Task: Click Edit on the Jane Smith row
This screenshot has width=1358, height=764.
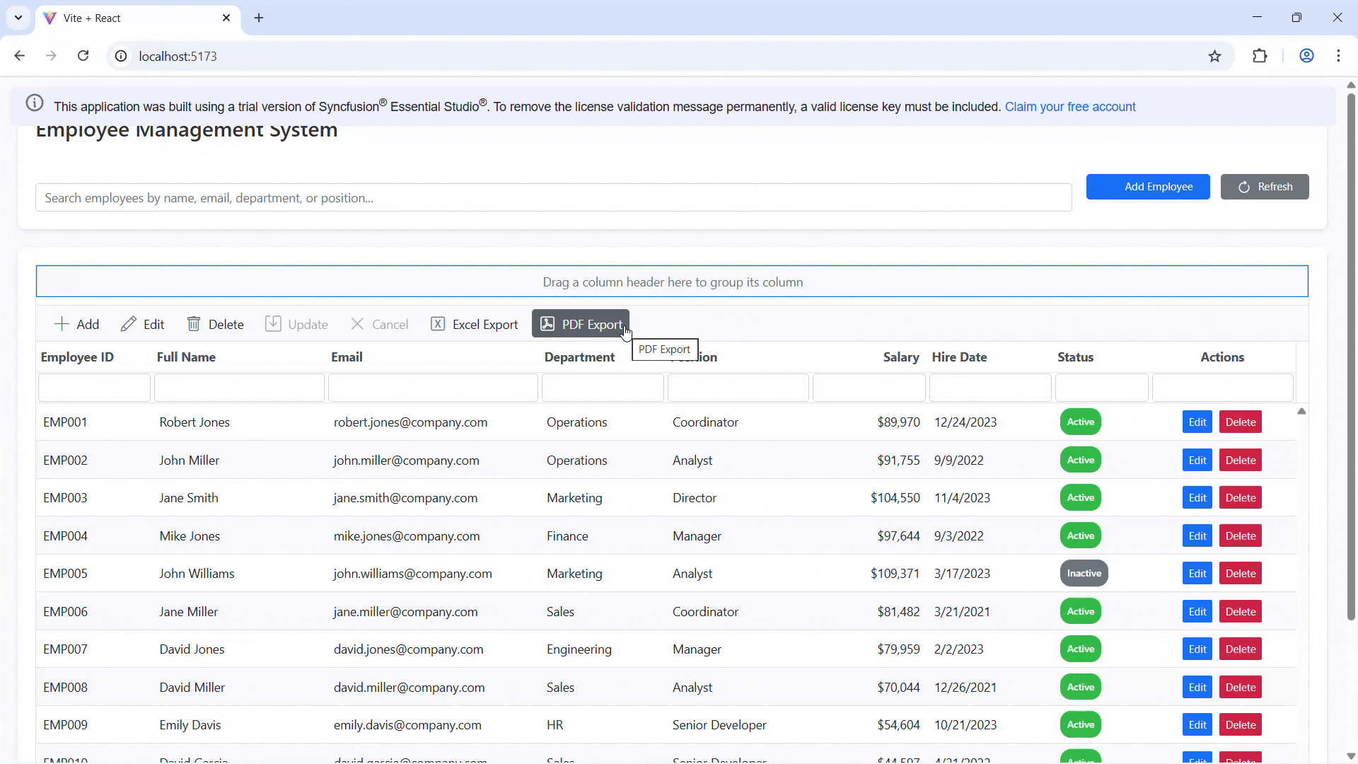Action: pyautogui.click(x=1197, y=497)
